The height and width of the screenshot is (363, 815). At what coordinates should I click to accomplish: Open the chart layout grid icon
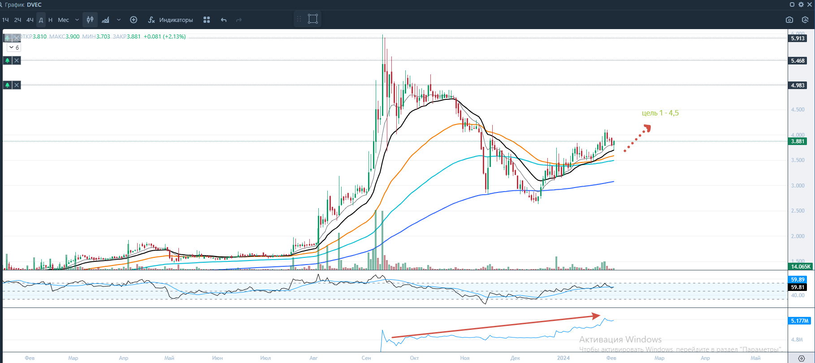(x=207, y=20)
